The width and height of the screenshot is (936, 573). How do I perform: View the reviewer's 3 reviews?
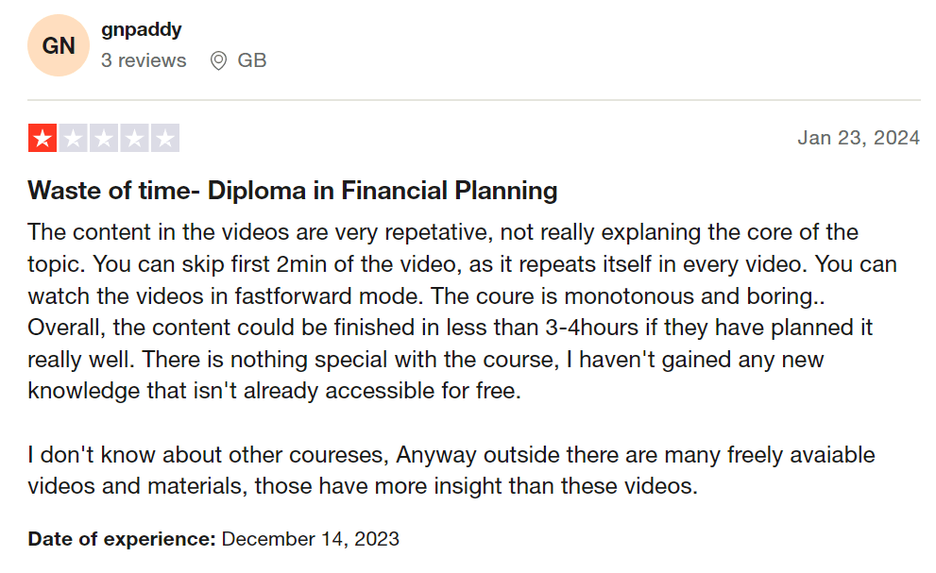[144, 60]
